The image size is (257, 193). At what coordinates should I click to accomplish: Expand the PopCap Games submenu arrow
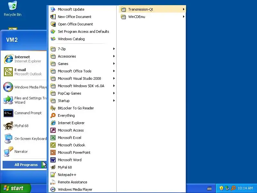114,93
